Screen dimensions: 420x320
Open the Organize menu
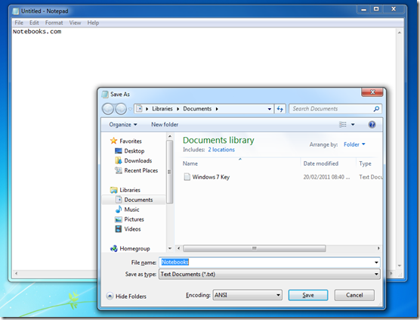(x=123, y=125)
